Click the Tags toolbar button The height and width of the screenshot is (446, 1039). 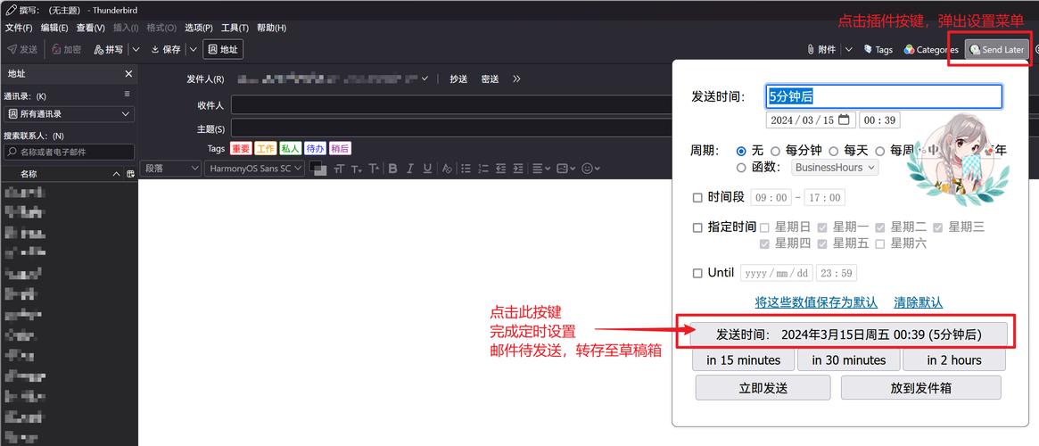878,50
